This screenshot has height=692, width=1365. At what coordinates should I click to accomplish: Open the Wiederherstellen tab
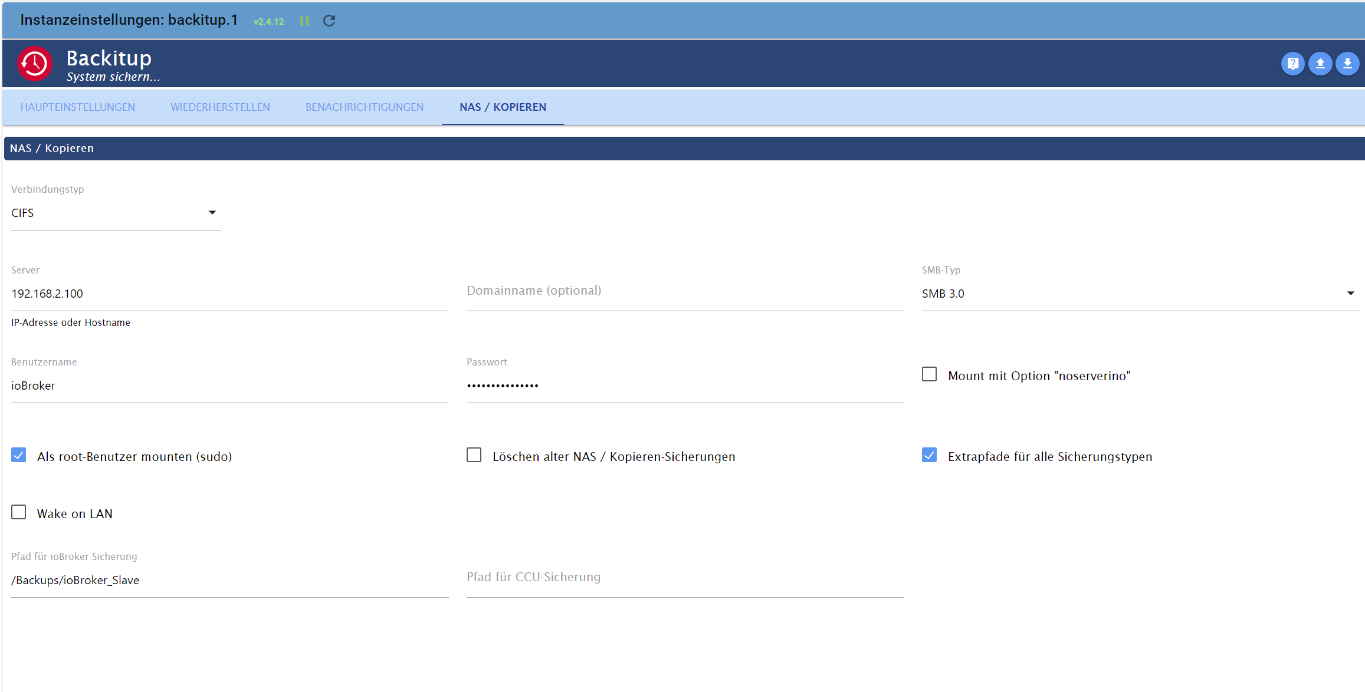[x=220, y=107]
